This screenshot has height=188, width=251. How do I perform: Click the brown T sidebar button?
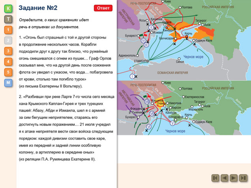[8, 19]
